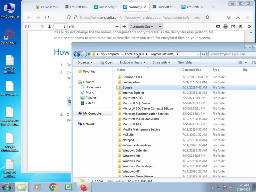The height and width of the screenshot is (192, 256).
Task: Expand the breadcrumb arrow after Program Files (x86)
Action: tap(177, 54)
